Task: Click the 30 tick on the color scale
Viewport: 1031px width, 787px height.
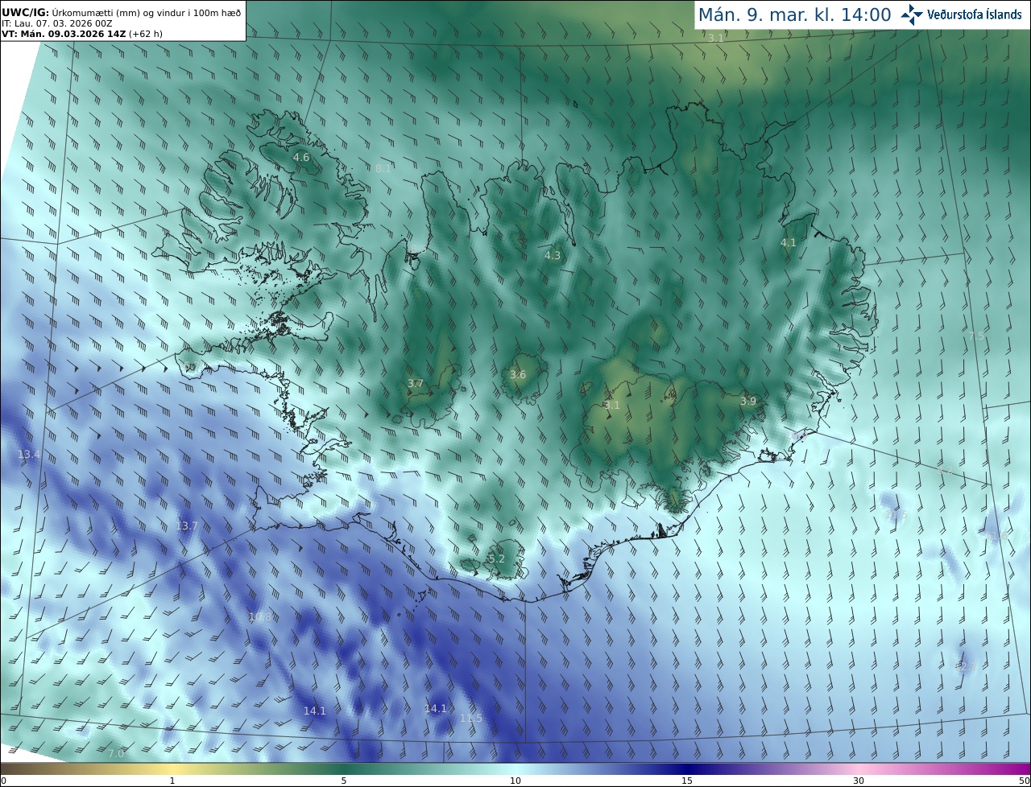Action: (x=859, y=781)
